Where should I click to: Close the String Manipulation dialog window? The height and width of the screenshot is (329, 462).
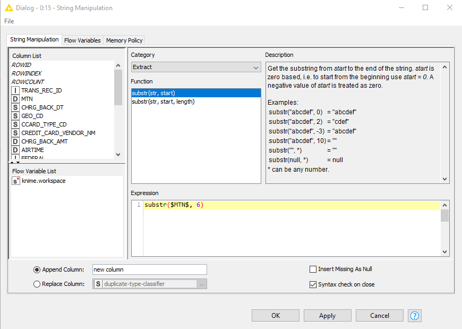450,7
